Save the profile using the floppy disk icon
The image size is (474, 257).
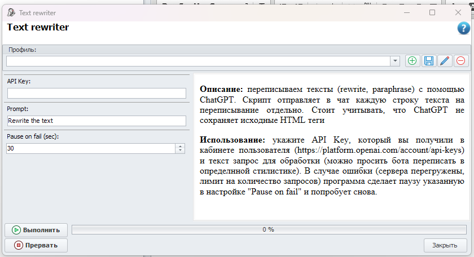429,61
